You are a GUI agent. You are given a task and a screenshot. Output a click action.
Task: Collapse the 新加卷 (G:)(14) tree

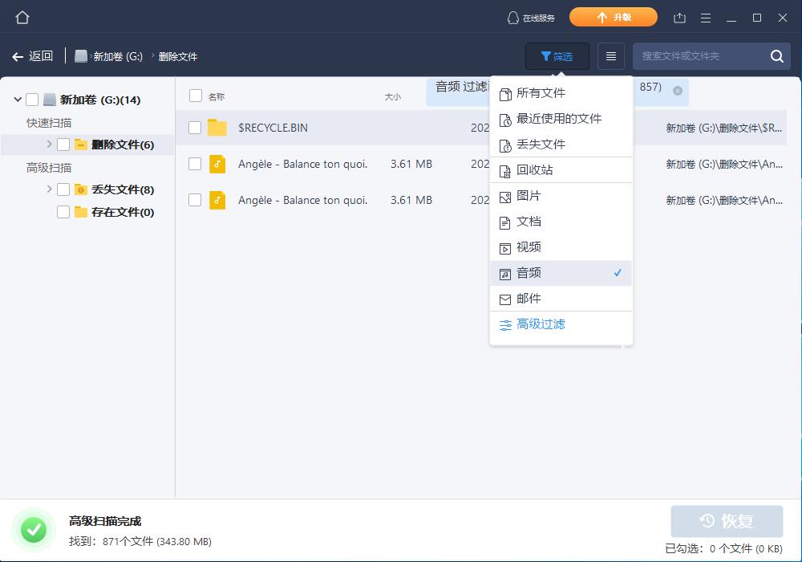[x=18, y=100]
